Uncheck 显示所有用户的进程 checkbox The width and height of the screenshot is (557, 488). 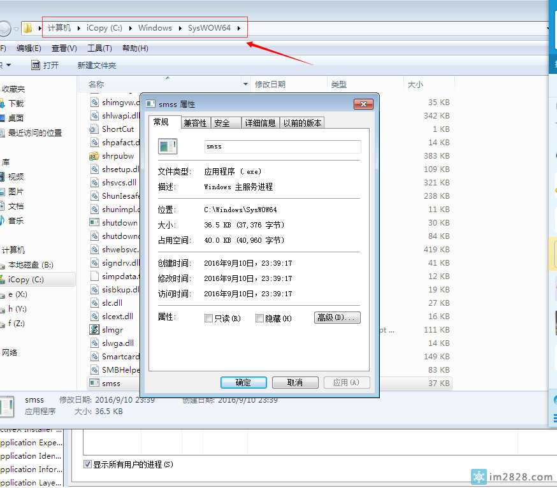click(x=88, y=464)
